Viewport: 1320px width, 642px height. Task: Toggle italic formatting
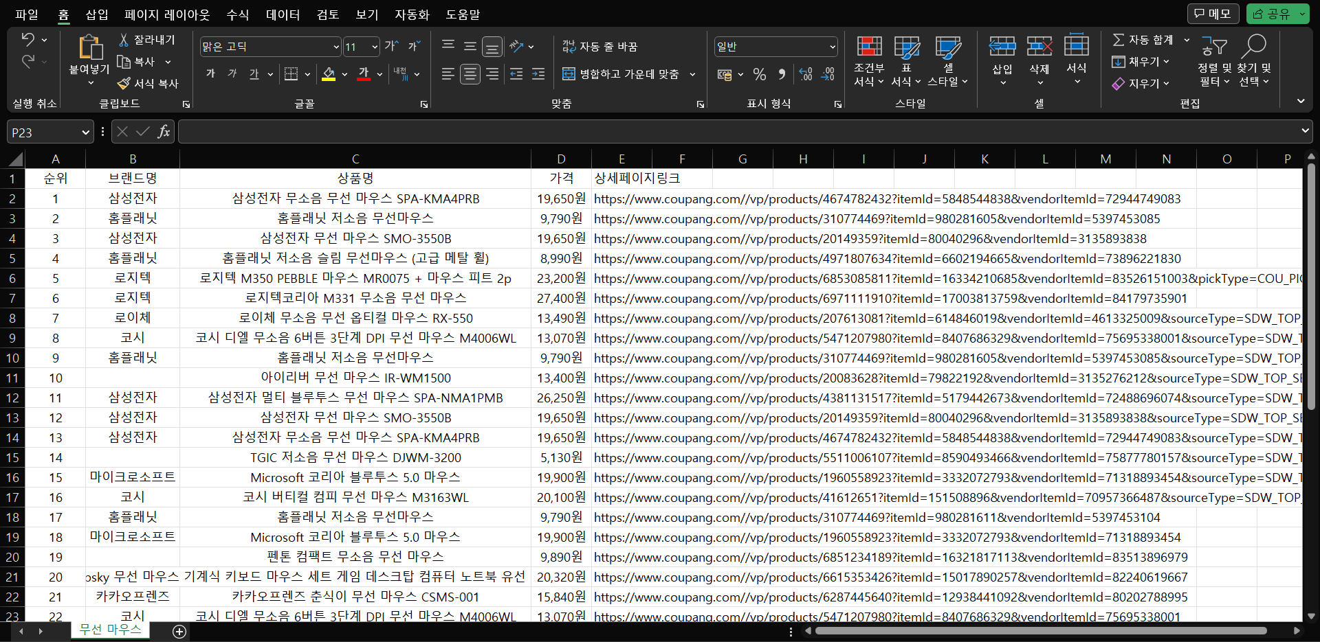pos(232,73)
